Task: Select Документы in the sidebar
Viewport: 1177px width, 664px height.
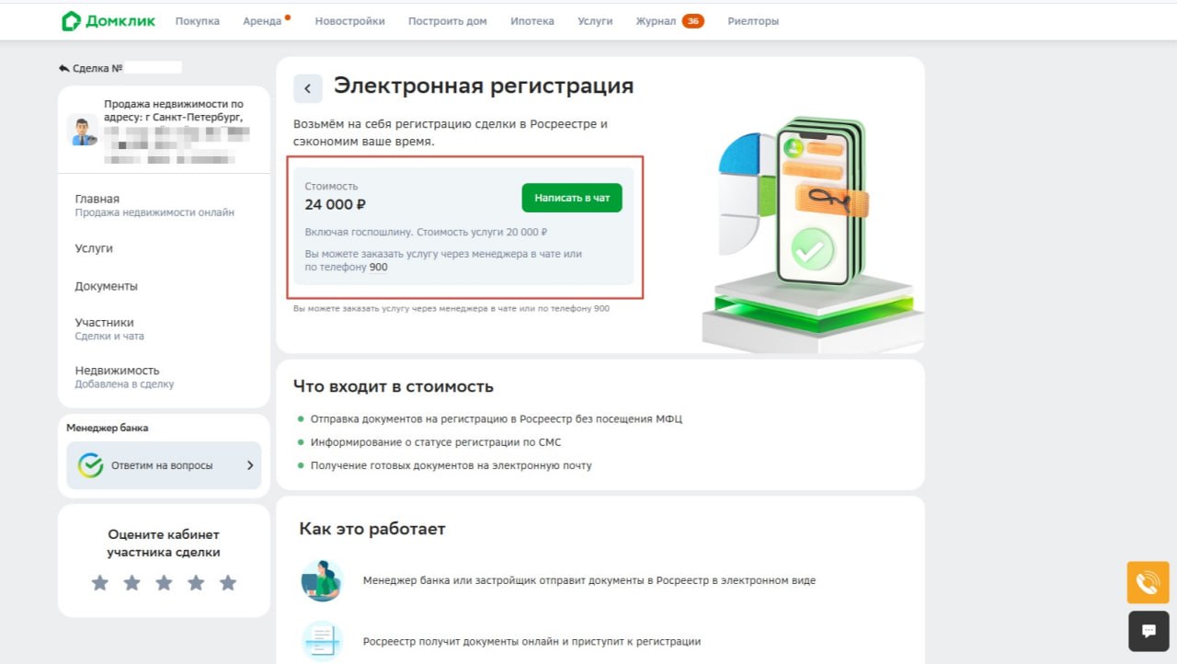Action: 107,286
